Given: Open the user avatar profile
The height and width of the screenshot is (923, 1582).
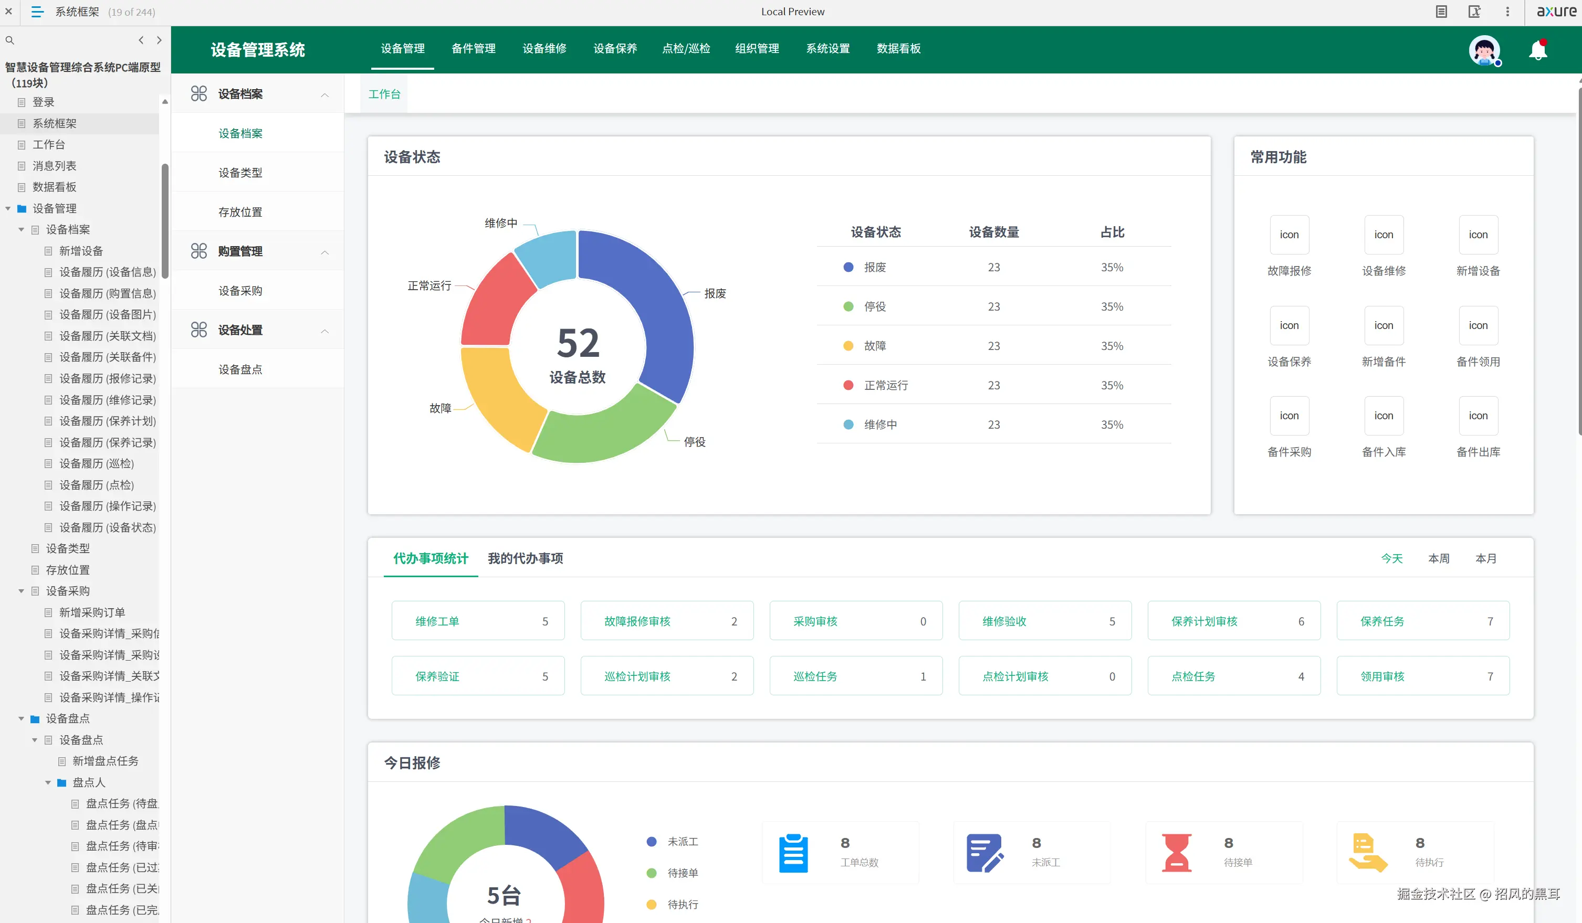Looking at the screenshot, I should pos(1484,50).
